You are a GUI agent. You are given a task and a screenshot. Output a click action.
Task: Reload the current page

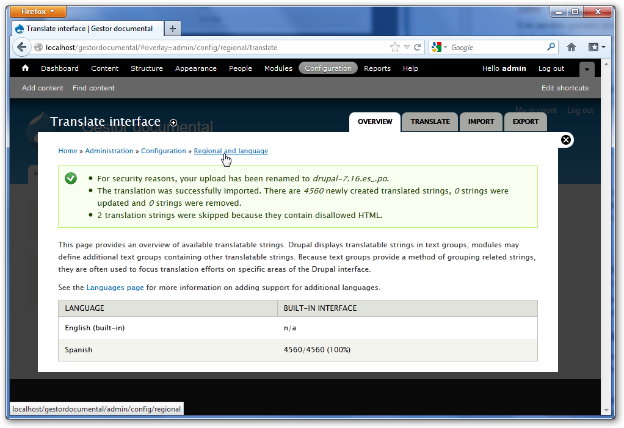coord(417,46)
